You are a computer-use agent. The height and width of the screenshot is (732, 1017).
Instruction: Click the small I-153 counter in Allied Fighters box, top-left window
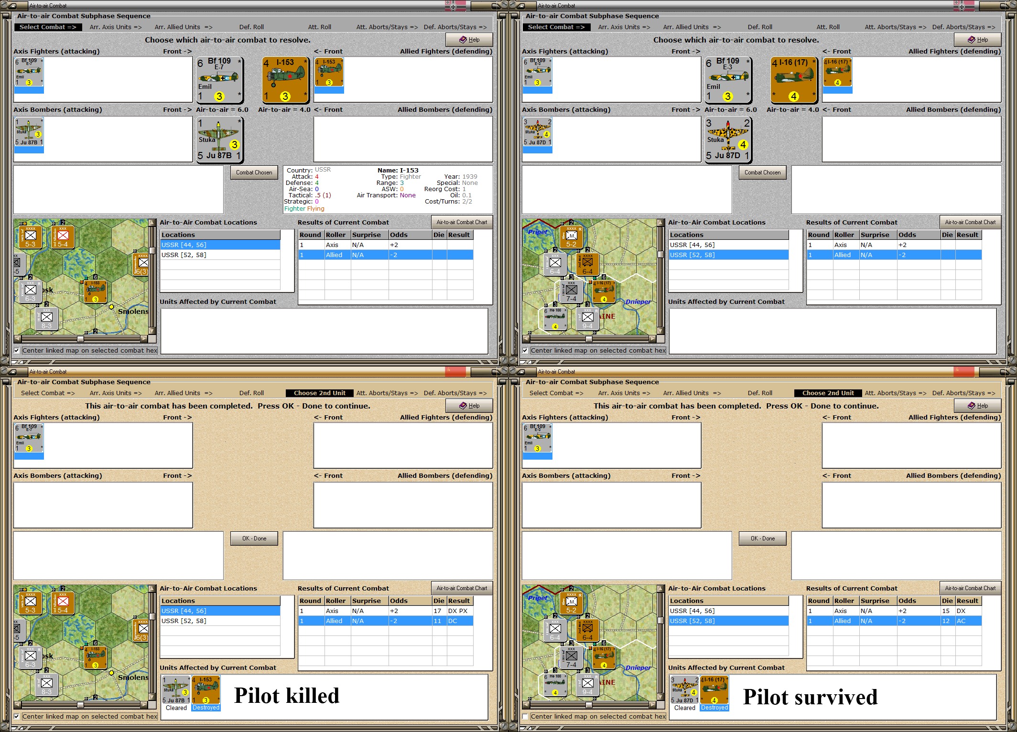pos(329,73)
